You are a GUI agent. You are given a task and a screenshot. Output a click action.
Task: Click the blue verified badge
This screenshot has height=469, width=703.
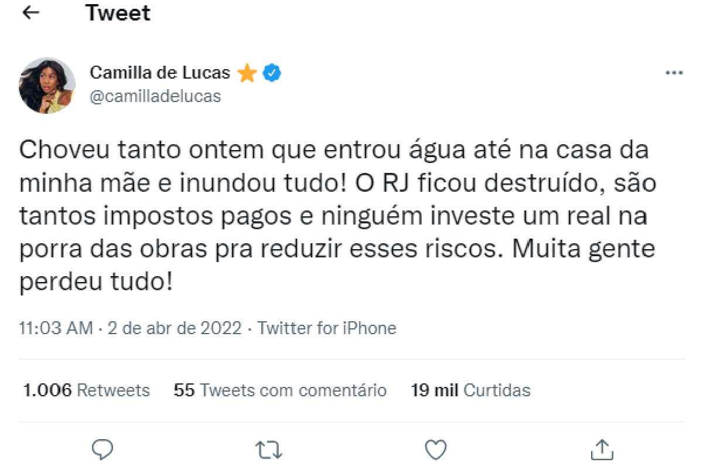coord(272,73)
